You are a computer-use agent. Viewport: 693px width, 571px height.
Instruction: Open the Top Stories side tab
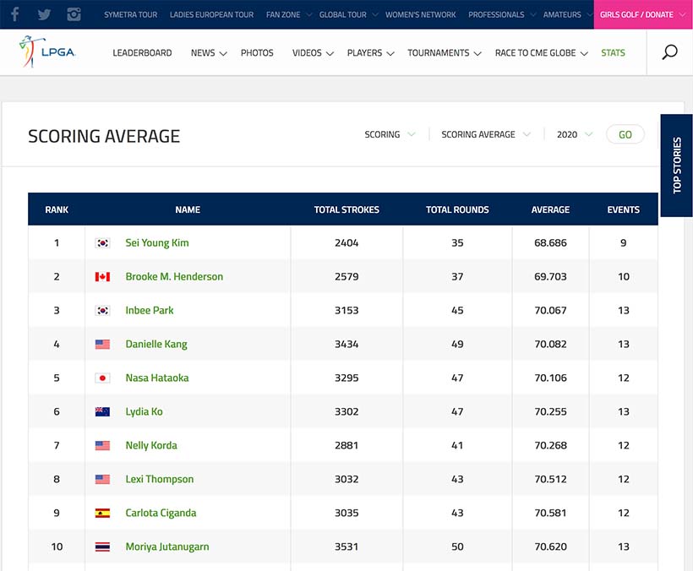(676, 166)
